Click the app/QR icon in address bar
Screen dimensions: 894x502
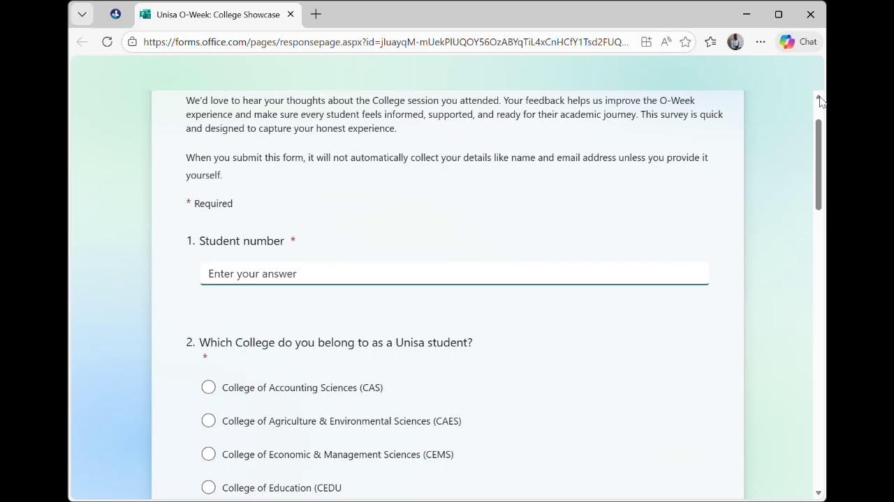point(646,42)
